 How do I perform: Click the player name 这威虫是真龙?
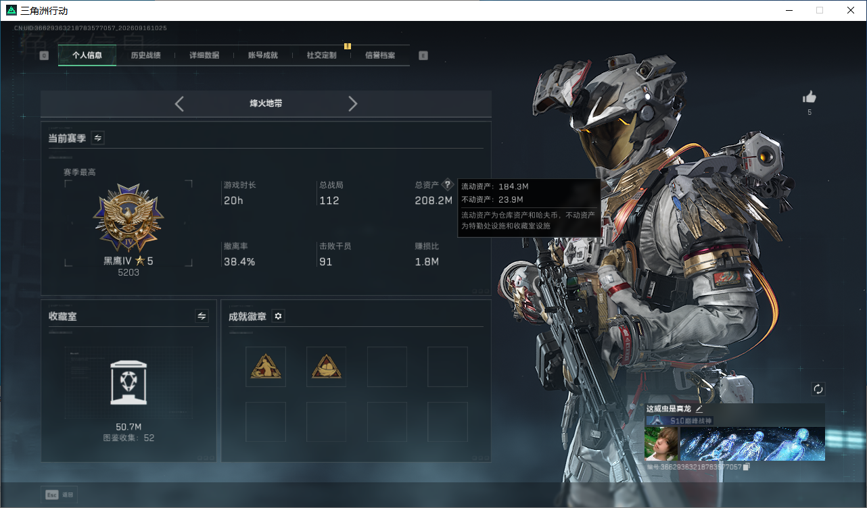coord(669,409)
